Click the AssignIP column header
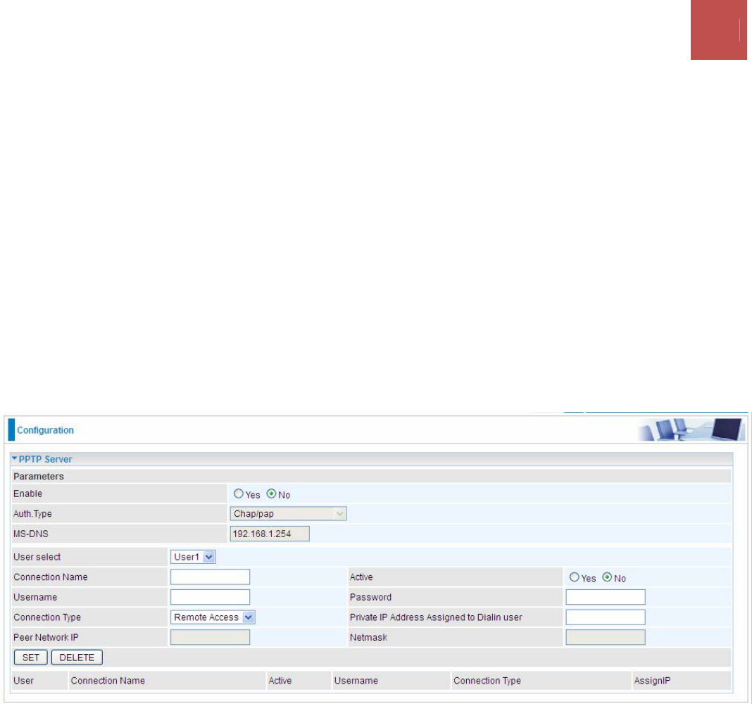 [x=652, y=681]
